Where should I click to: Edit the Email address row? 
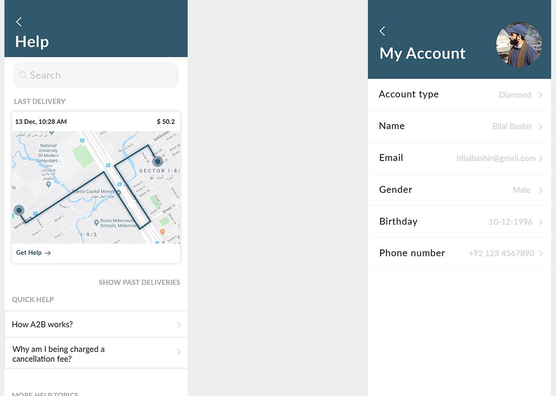tap(459, 158)
